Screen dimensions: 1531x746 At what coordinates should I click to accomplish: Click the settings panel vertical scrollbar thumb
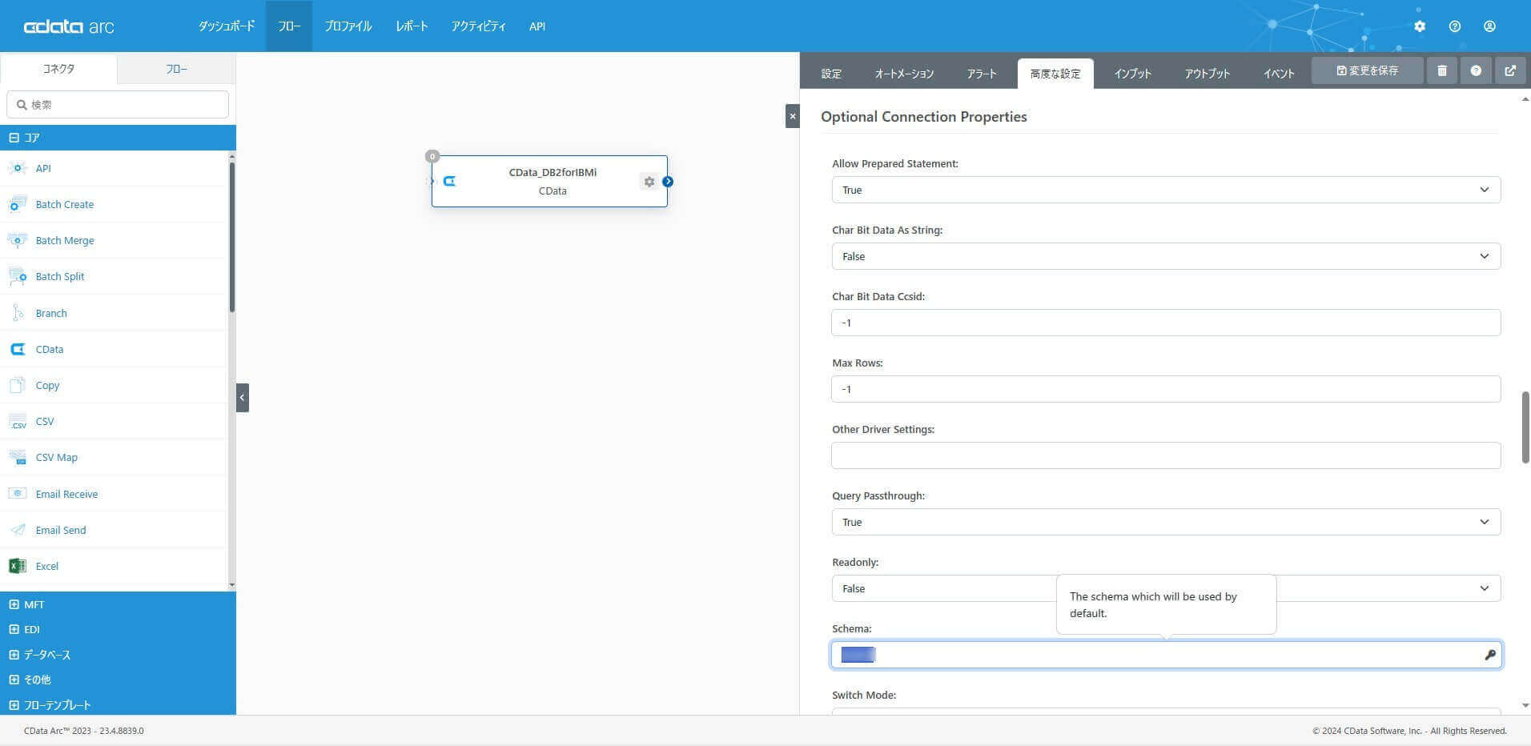point(1525,427)
